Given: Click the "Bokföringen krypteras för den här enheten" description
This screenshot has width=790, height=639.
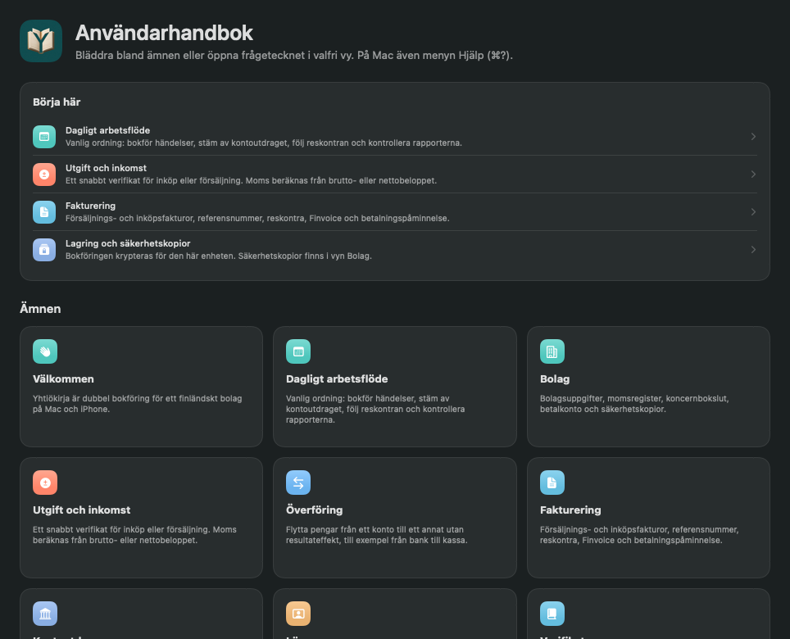Looking at the screenshot, I should coord(219,256).
